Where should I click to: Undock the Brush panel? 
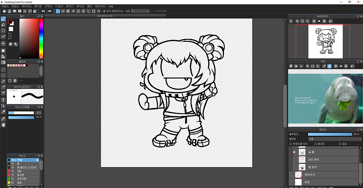coord(39,156)
